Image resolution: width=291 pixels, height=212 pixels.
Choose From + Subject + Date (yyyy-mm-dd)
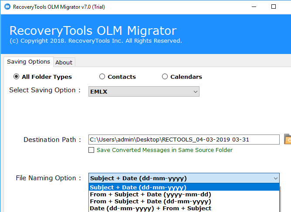(x=184, y=194)
